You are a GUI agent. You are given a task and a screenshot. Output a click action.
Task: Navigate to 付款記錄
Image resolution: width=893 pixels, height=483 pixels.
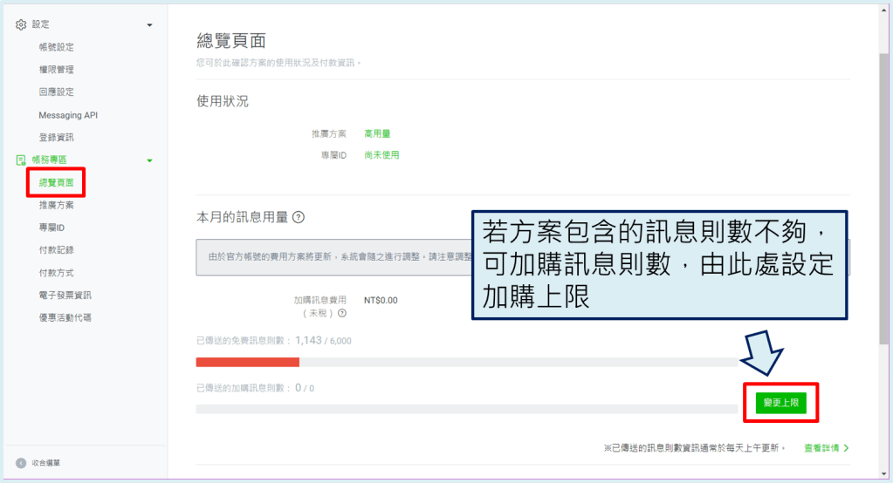(56, 250)
